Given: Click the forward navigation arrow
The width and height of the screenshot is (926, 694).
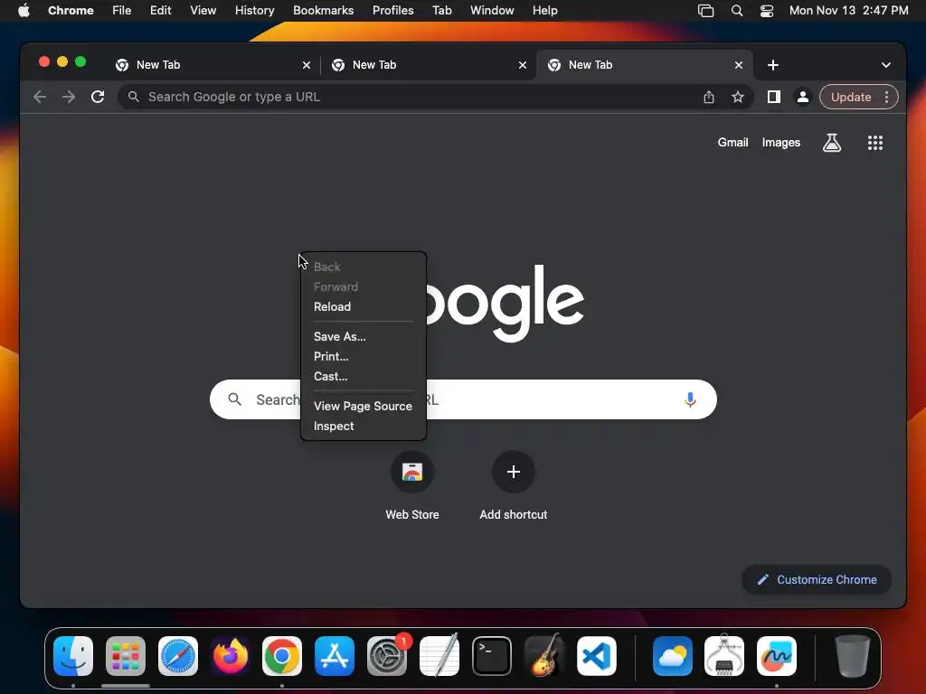Looking at the screenshot, I should (69, 97).
